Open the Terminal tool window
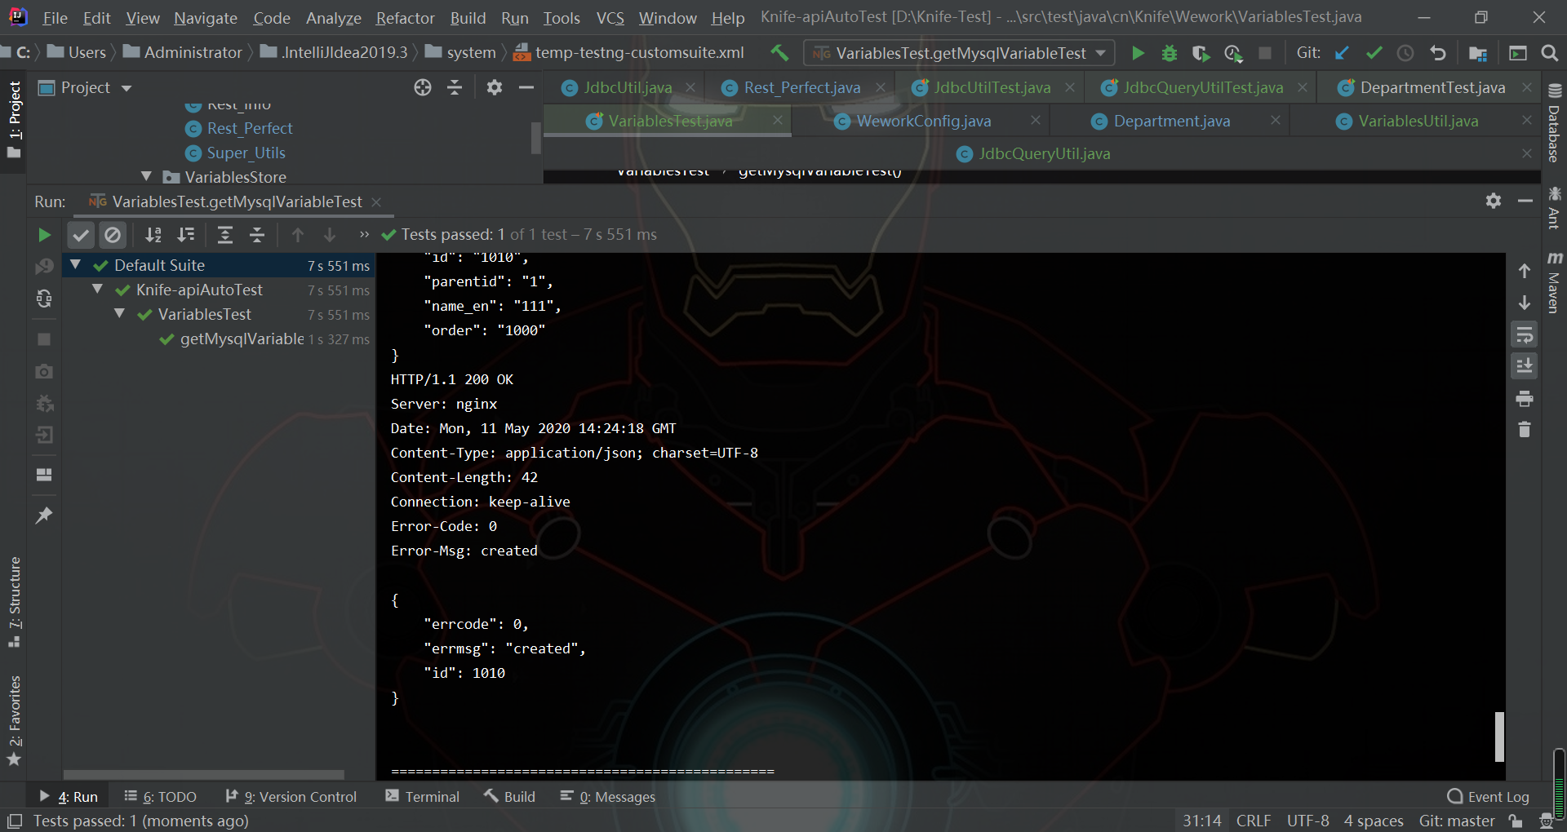 point(423,797)
